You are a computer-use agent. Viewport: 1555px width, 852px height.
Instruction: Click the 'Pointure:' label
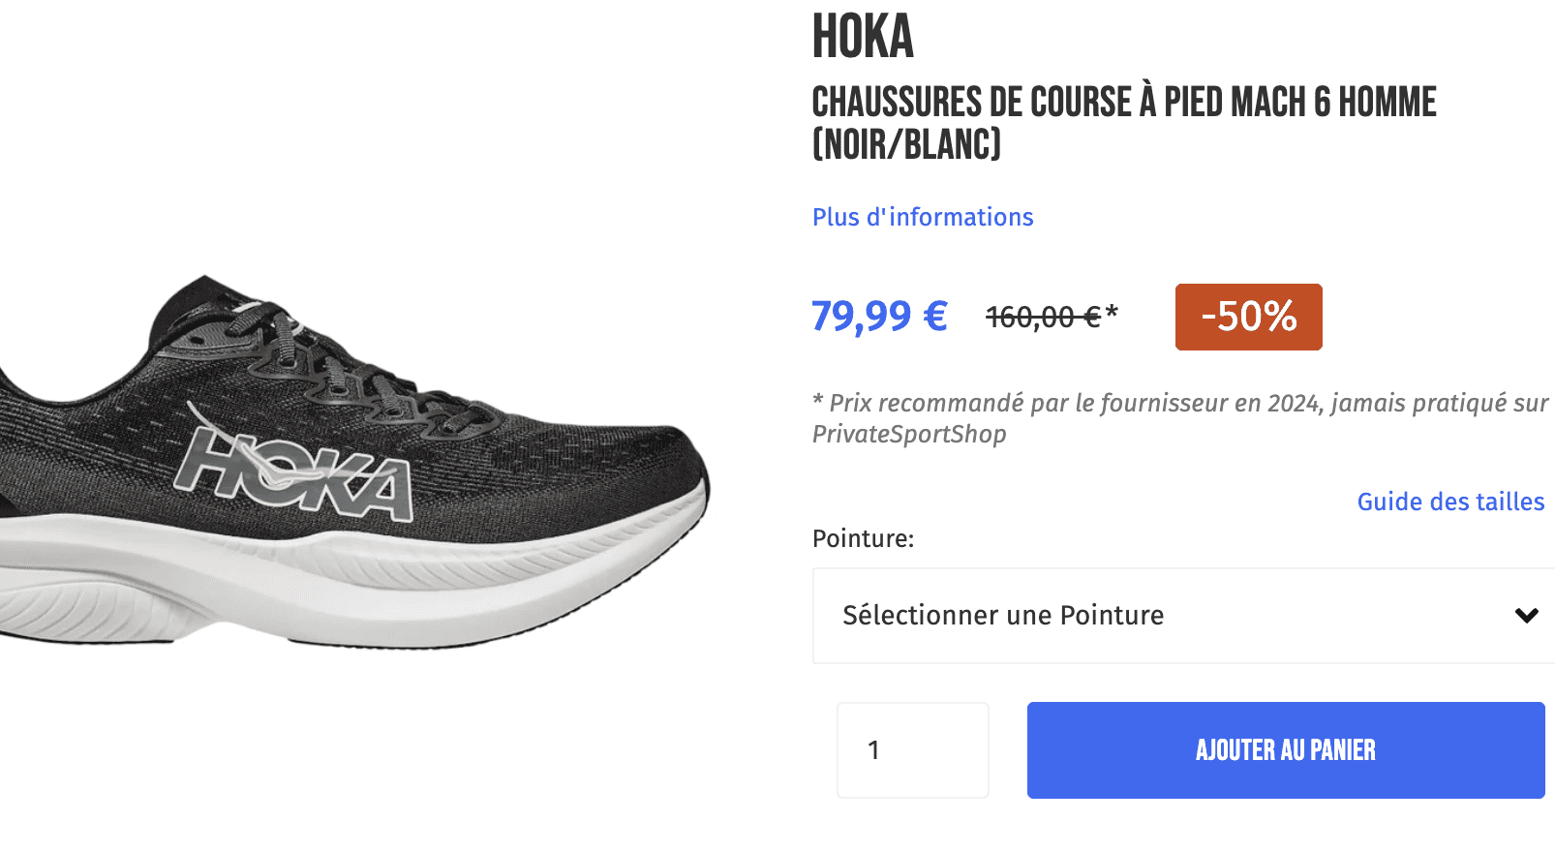(862, 539)
